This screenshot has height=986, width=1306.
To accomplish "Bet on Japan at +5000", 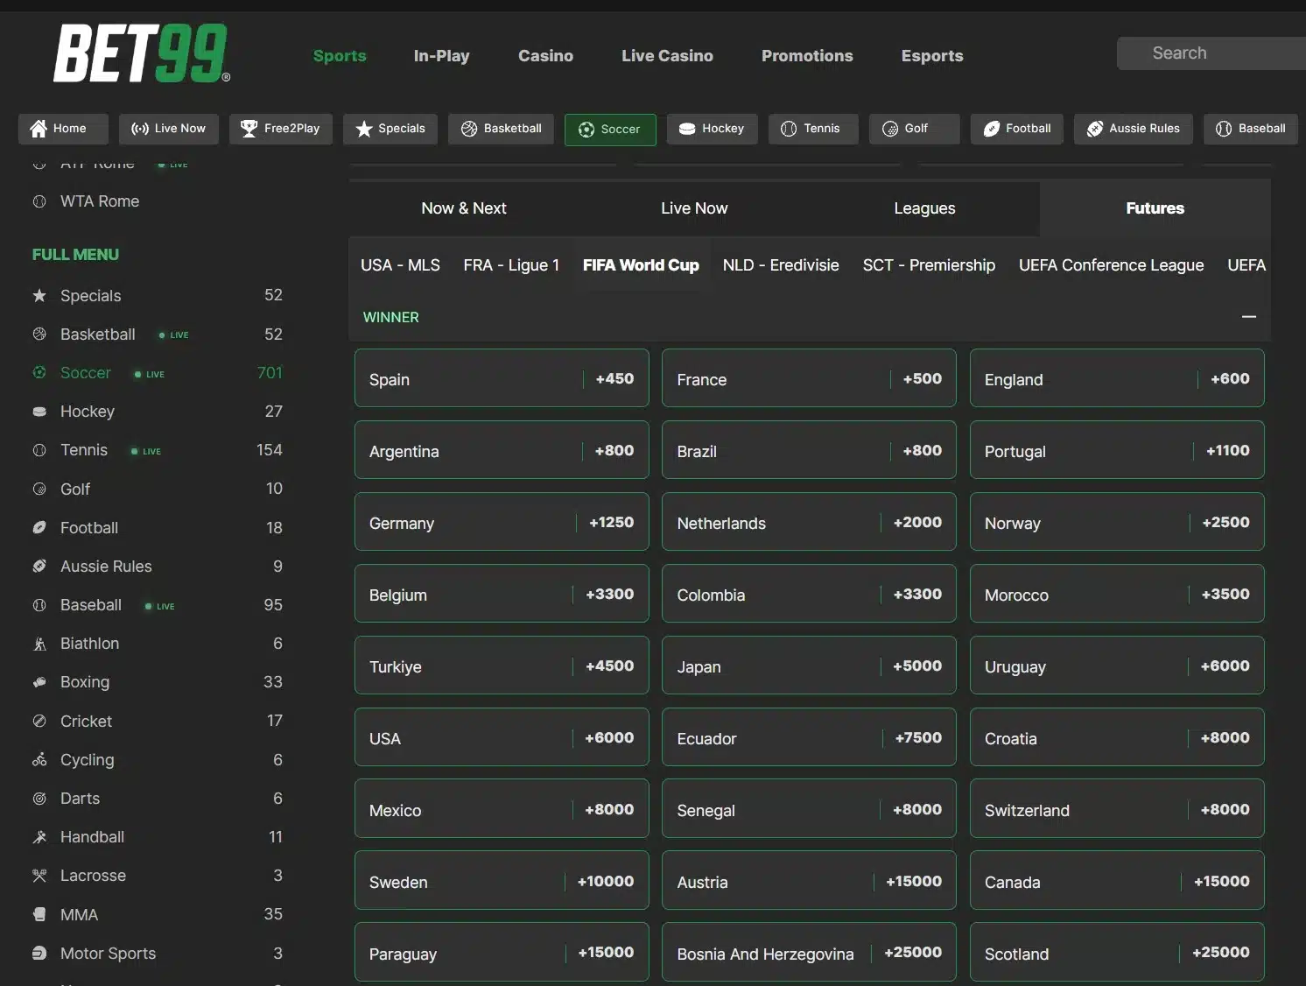I will 809,666.
